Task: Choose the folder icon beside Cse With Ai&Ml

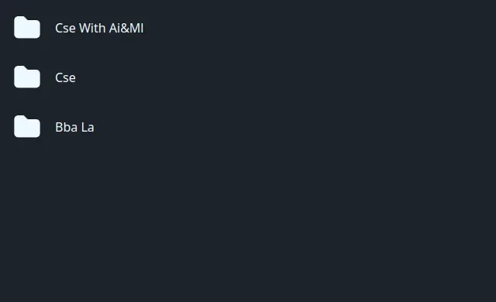Action: click(27, 27)
